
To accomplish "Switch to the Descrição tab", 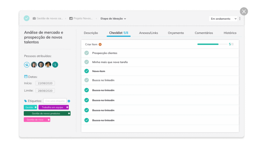I will [91, 33].
